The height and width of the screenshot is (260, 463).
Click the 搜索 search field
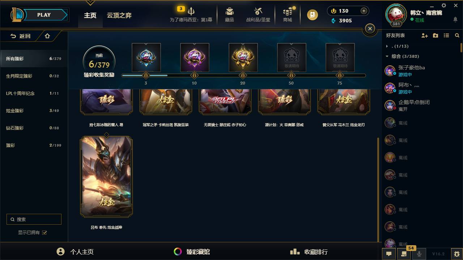(x=34, y=219)
